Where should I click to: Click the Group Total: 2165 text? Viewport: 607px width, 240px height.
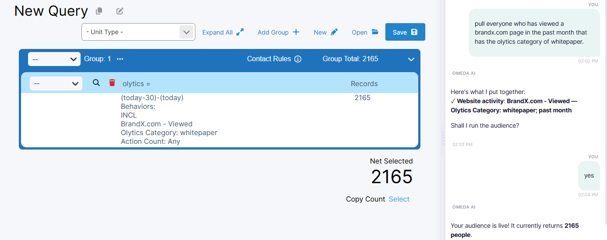[x=350, y=59]
